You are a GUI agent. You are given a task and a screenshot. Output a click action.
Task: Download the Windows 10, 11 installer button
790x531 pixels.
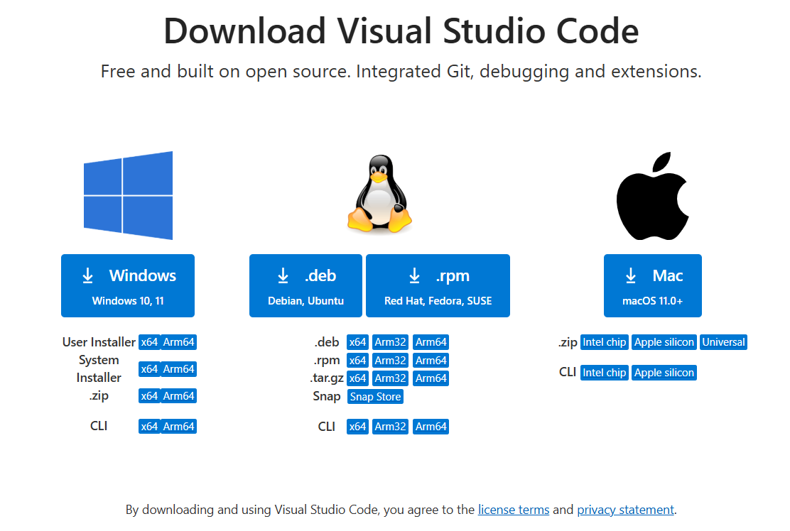click(128, 285)
